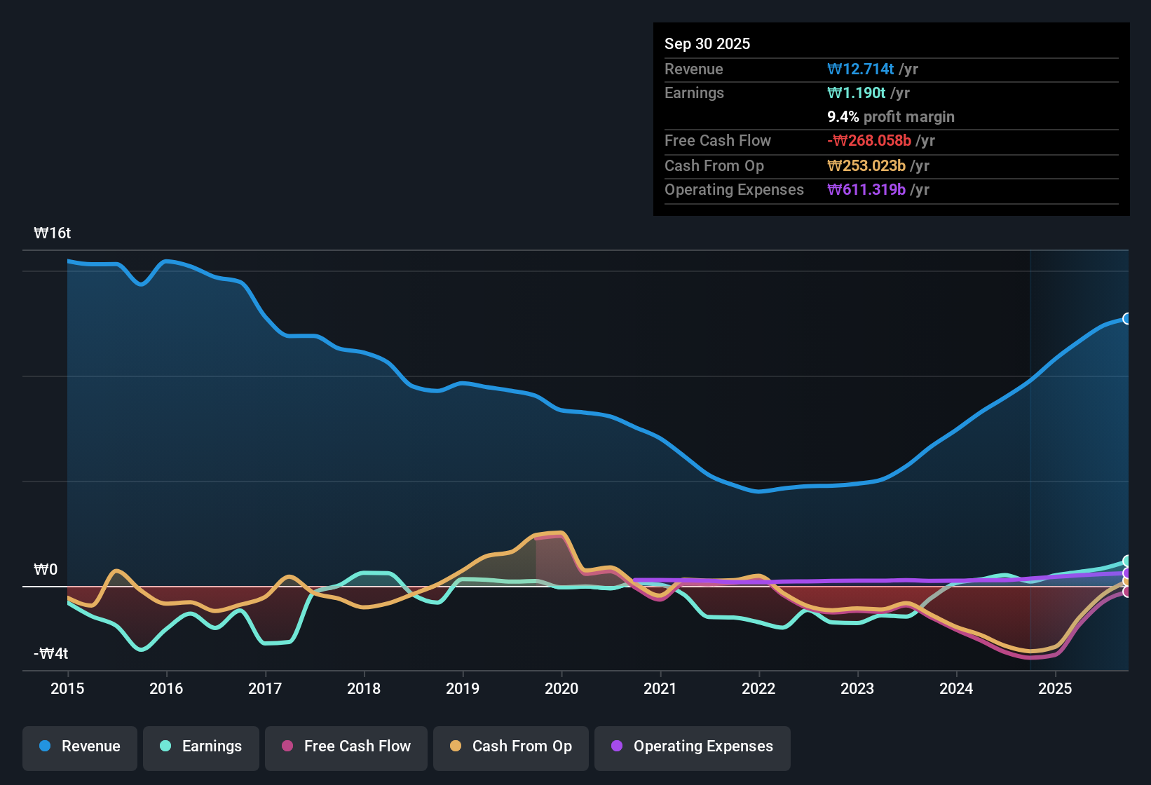This screenshot has height=785, width=1151.
Task: Click the Earnings legend button
Action: (200, 747)
